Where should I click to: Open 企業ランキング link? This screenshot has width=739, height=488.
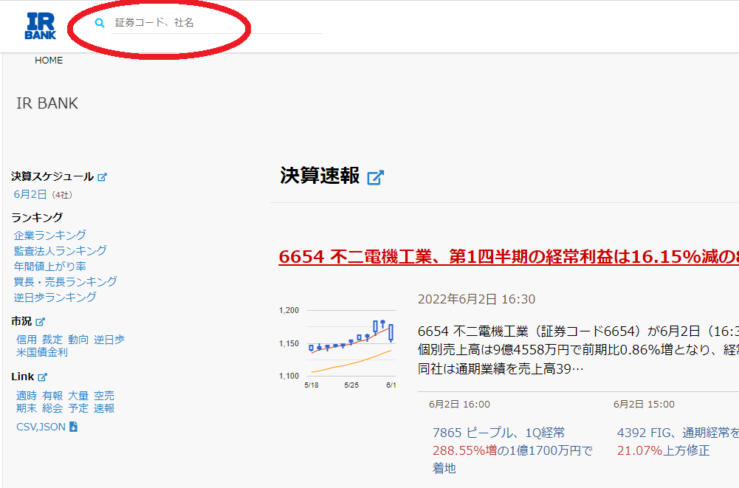click(50, 235)
